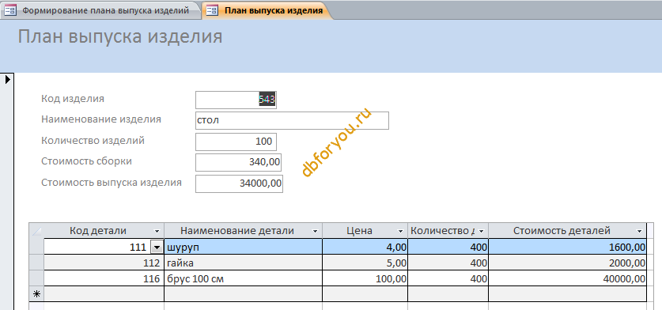Click form icon on Формирование плана tab
Viewport: 662px width, 310px height.
point(10,11)
